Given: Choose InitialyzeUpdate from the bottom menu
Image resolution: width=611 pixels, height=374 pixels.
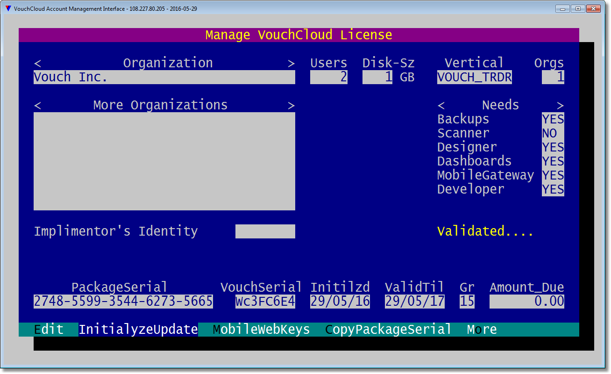Looking at the screenshot, I should pos(138,330).
